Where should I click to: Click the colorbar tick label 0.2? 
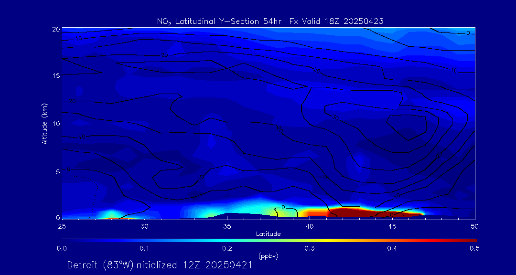click(x=227, y=248)
